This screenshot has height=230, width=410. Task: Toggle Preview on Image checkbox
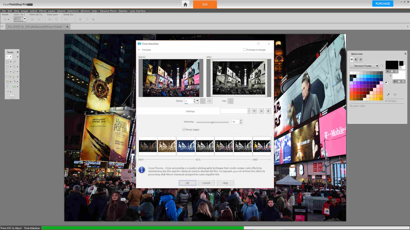tap(244, 50)
